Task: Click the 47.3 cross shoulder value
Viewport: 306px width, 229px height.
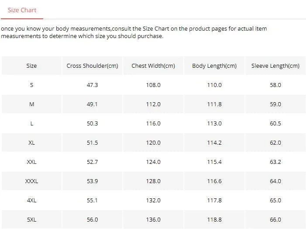Action: pyautogui.click(x=92, y=85)
